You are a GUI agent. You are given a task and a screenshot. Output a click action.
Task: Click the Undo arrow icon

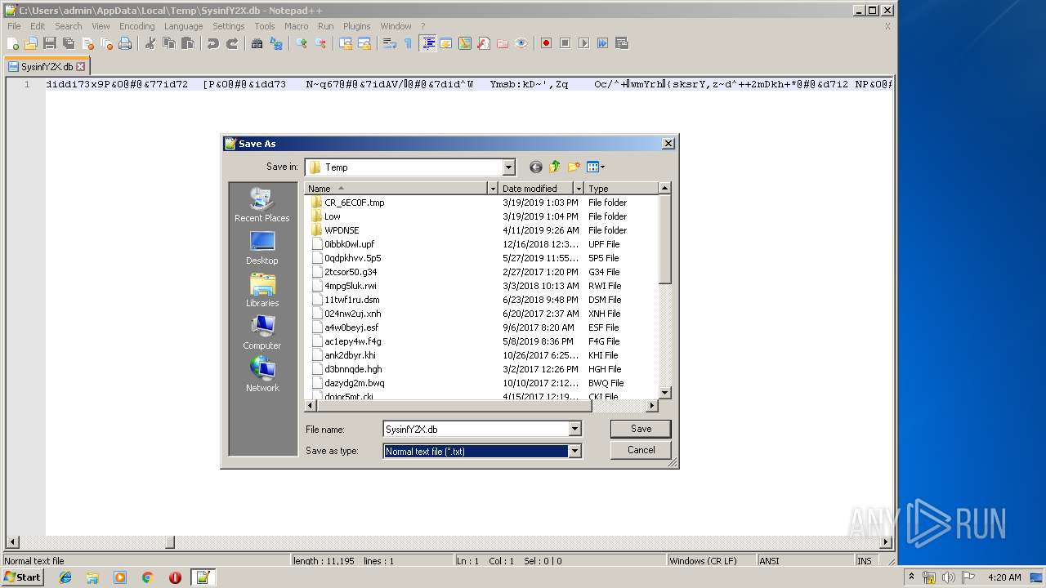(x=213, y=43)
